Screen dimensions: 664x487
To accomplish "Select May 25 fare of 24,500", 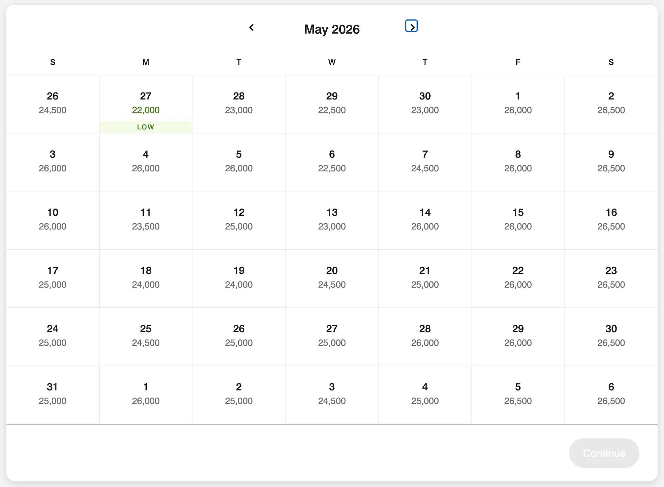I will [x=146, y=337].
